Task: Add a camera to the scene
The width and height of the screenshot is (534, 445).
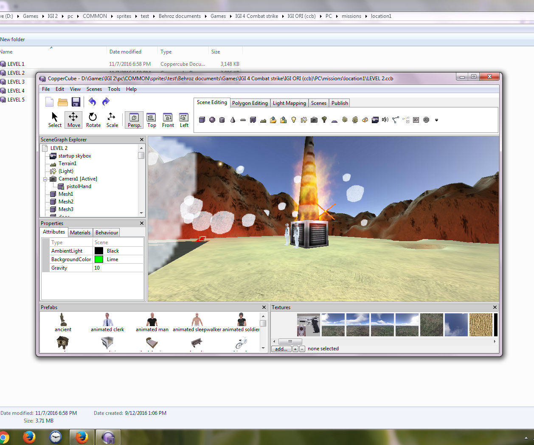Action: (314, 120)
